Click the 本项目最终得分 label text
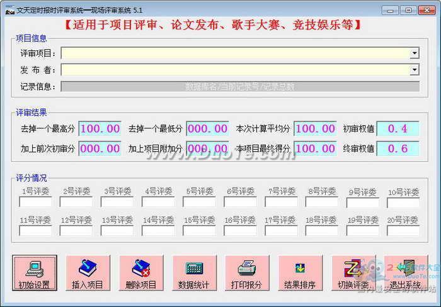 [263, 148]
